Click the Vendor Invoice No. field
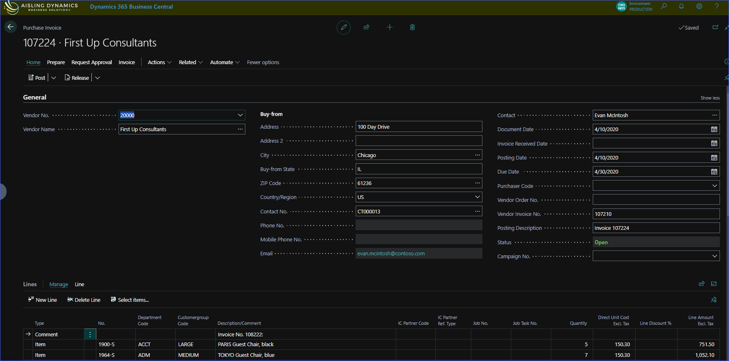729x361 pixels. pyautogui.click(x=656, y=214)
